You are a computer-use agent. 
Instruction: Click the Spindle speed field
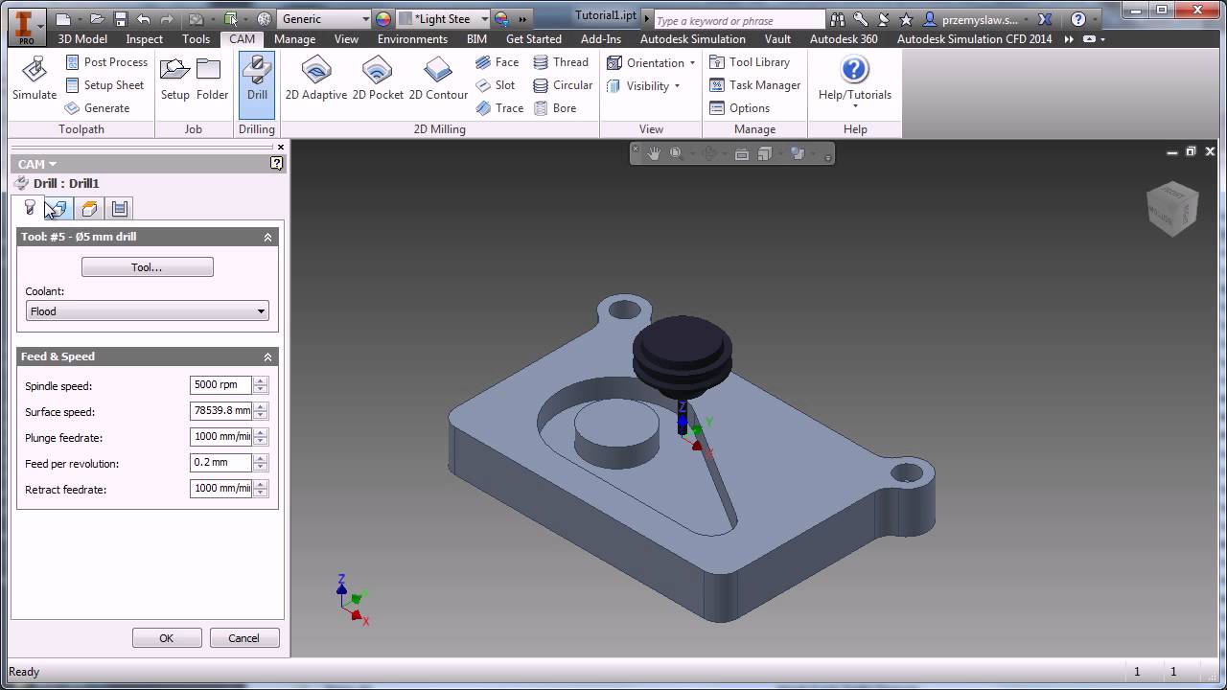tap(221, 384)
